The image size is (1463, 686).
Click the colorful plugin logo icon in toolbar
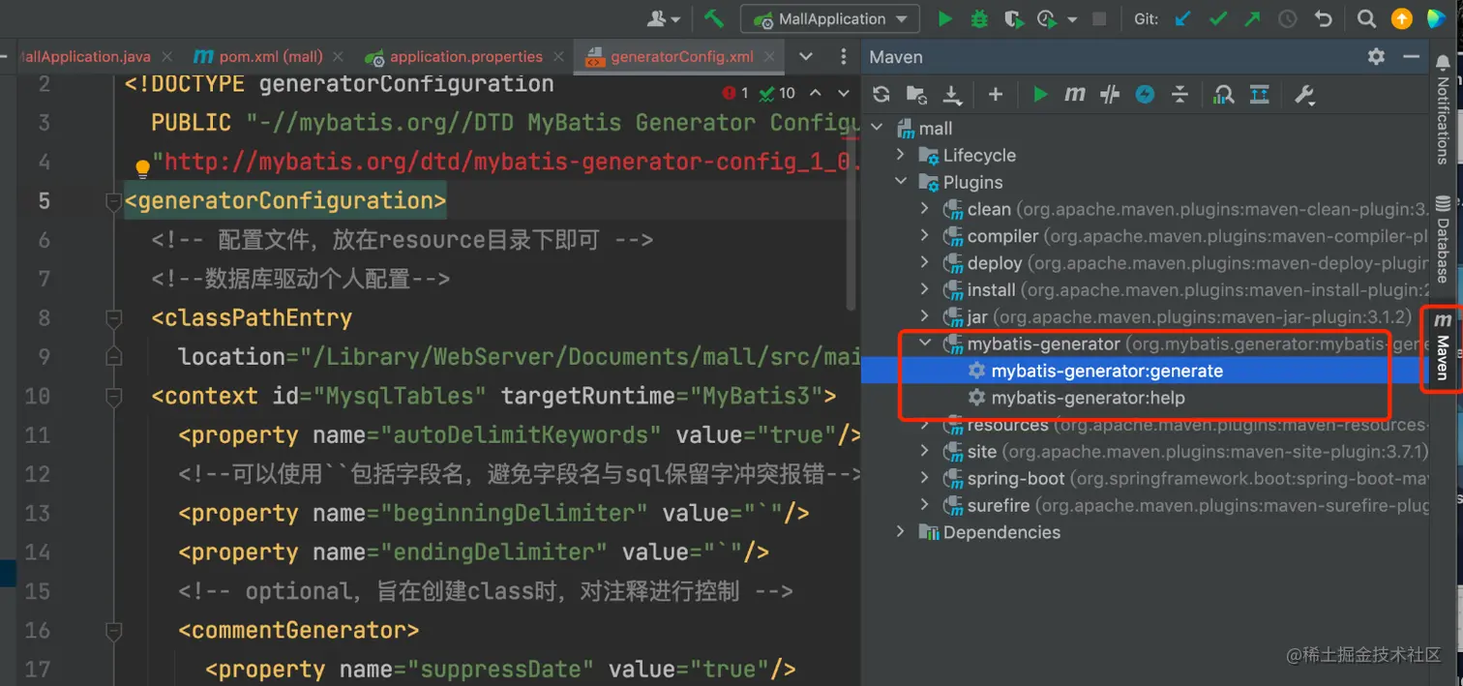[1435, 18]
